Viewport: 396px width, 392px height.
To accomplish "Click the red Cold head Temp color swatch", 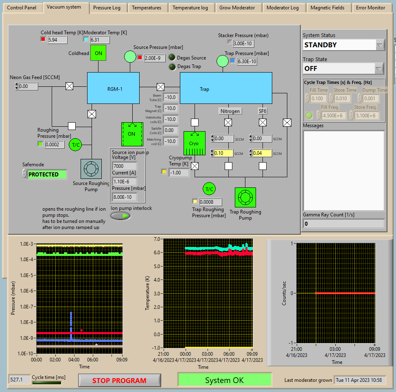I will point(43,39).
